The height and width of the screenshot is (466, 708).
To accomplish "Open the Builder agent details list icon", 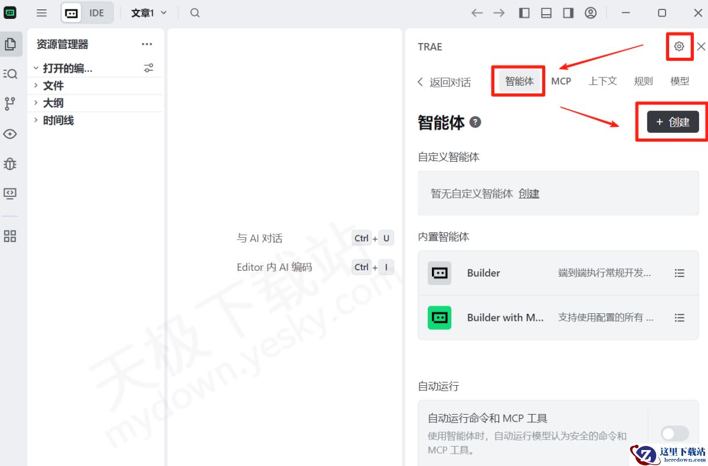I will pyautogui.click(x=680, y=273).
